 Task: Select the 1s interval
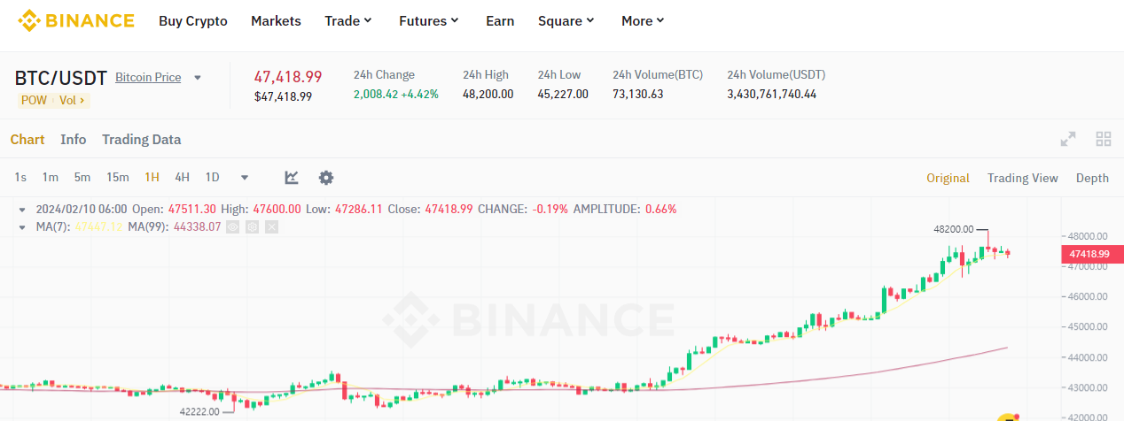pos(20,178)
